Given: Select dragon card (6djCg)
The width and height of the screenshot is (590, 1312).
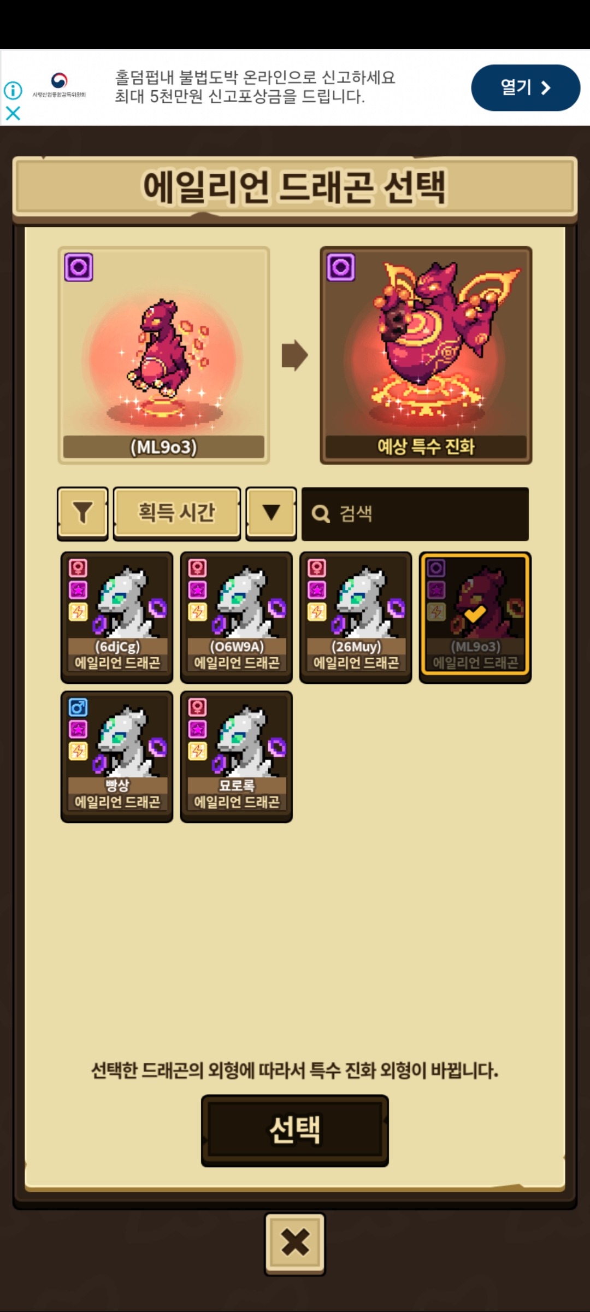Looking at the screenshot, I should coord(116,617).
